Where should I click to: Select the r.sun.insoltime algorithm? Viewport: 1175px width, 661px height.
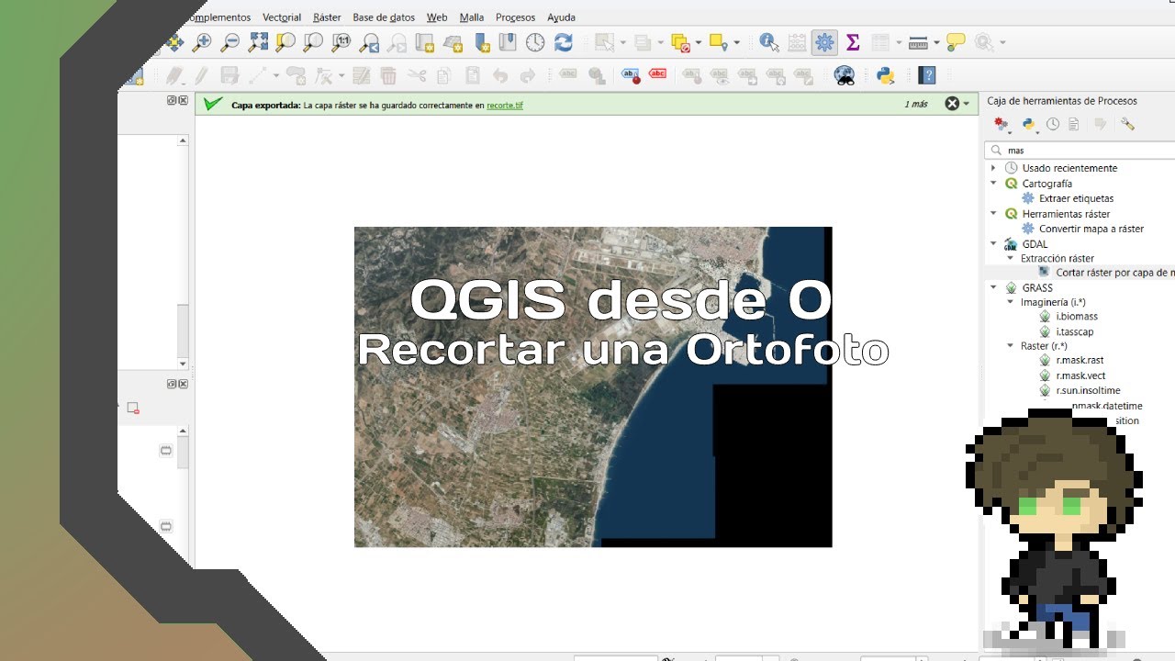tap(1088, 390)
